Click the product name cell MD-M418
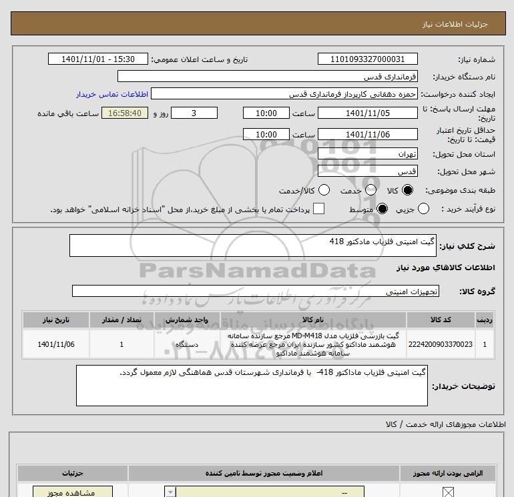This screenshot has width=514, height=497. pos(313,344)
